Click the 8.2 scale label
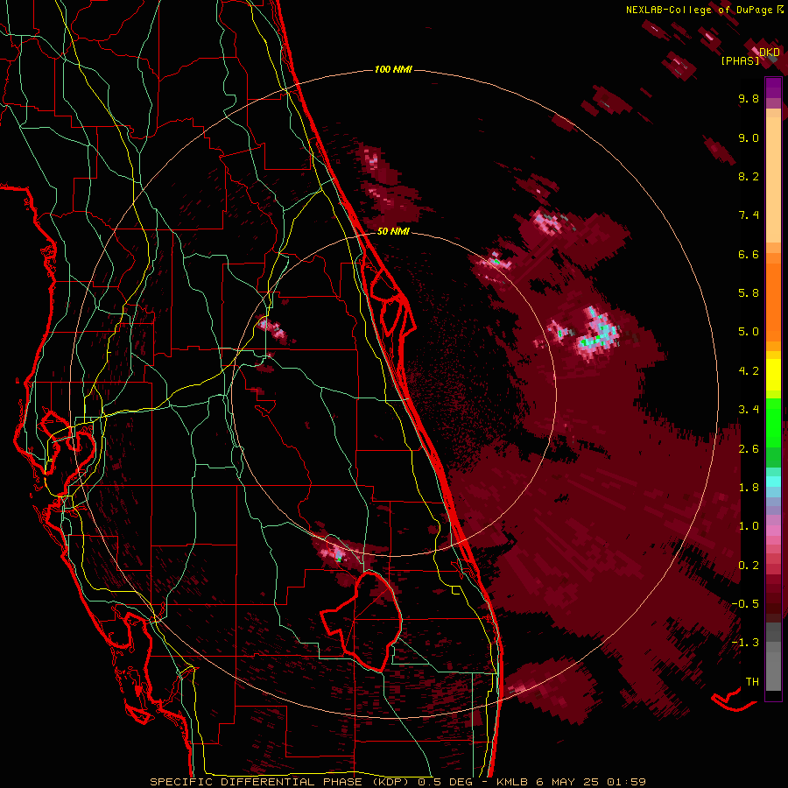Screen dimensions: 788x788 tap(749, 176)
